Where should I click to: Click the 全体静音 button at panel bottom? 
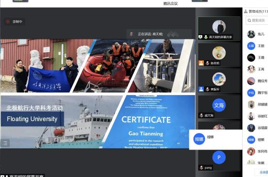(x=263, y=172)
